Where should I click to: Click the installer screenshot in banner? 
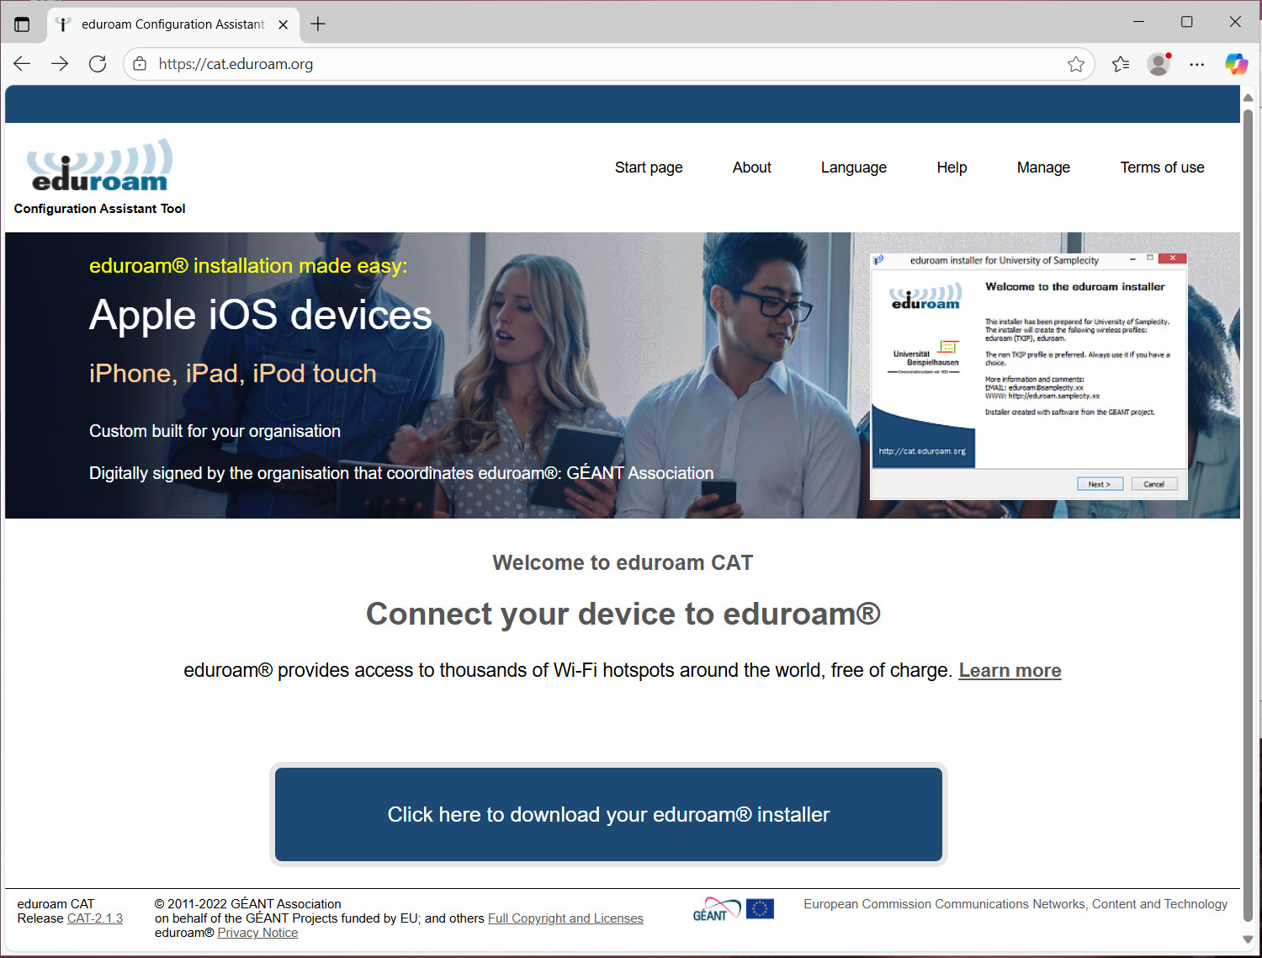click(x=1028, y=375)
